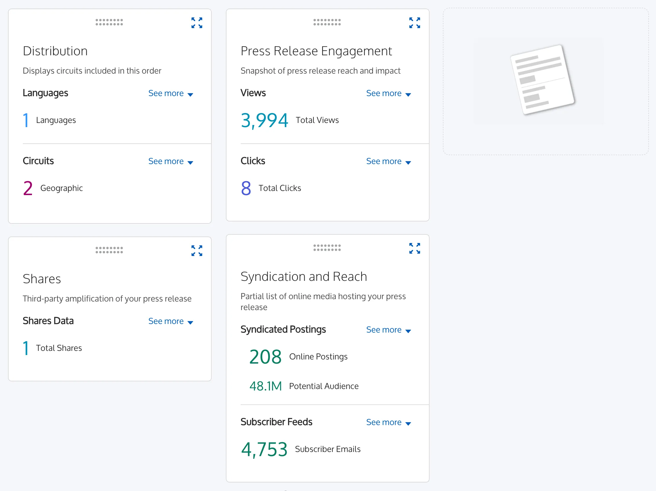Click the 8 Total Clicks value

tap(246, 188)
